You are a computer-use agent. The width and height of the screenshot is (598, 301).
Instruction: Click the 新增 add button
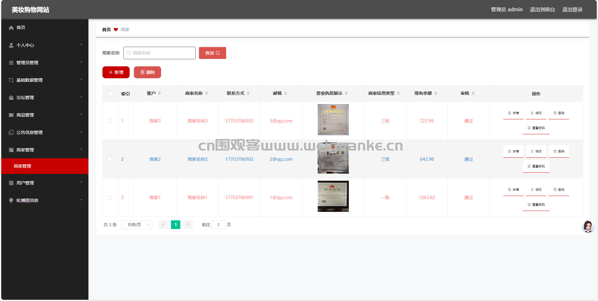point(116,72)
